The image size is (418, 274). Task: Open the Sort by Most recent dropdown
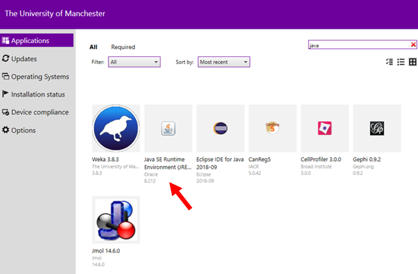(223, 62)
